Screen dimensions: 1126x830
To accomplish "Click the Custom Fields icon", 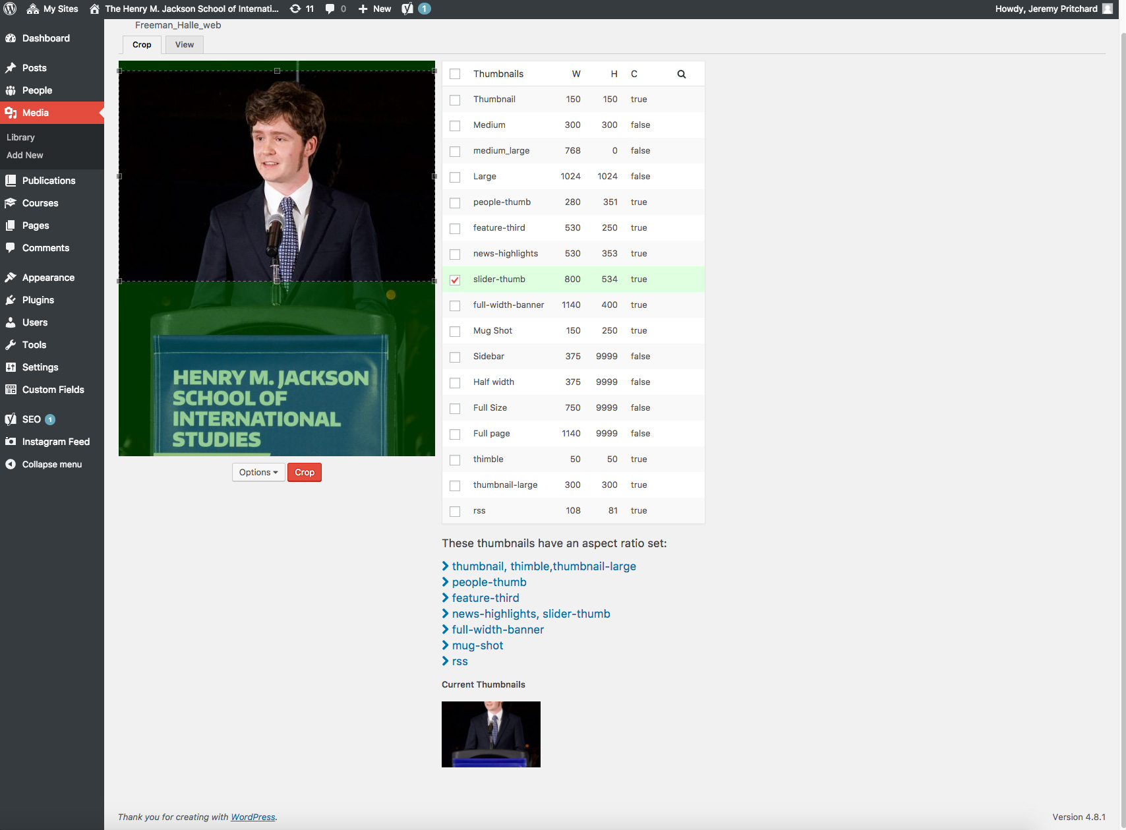I will 11,390.
